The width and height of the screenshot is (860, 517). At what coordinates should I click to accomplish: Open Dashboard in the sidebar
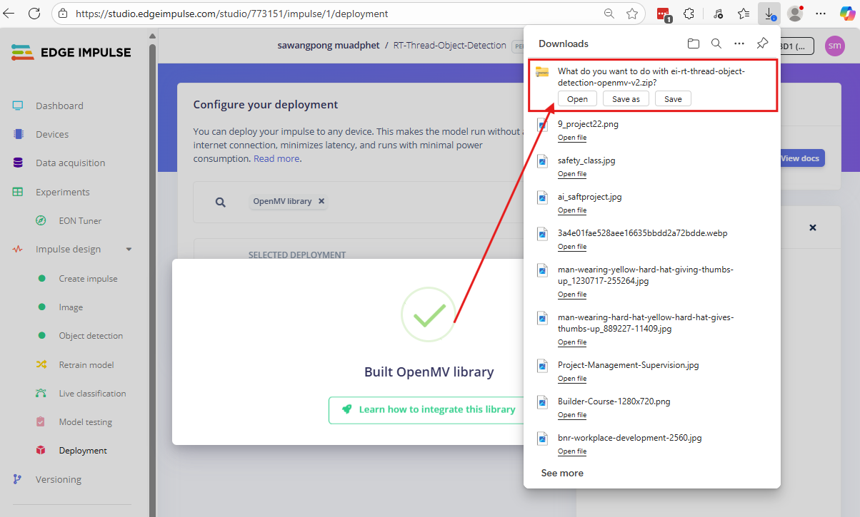59,106
